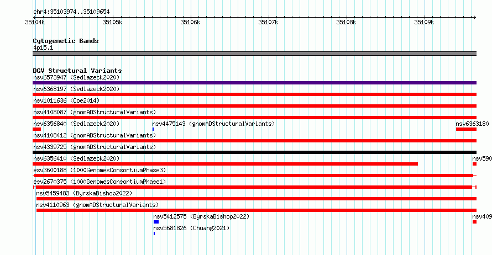Click the 35105k ruler tick label
The width and height of the screenshot is (492, 255).
(x=112, y=22)
